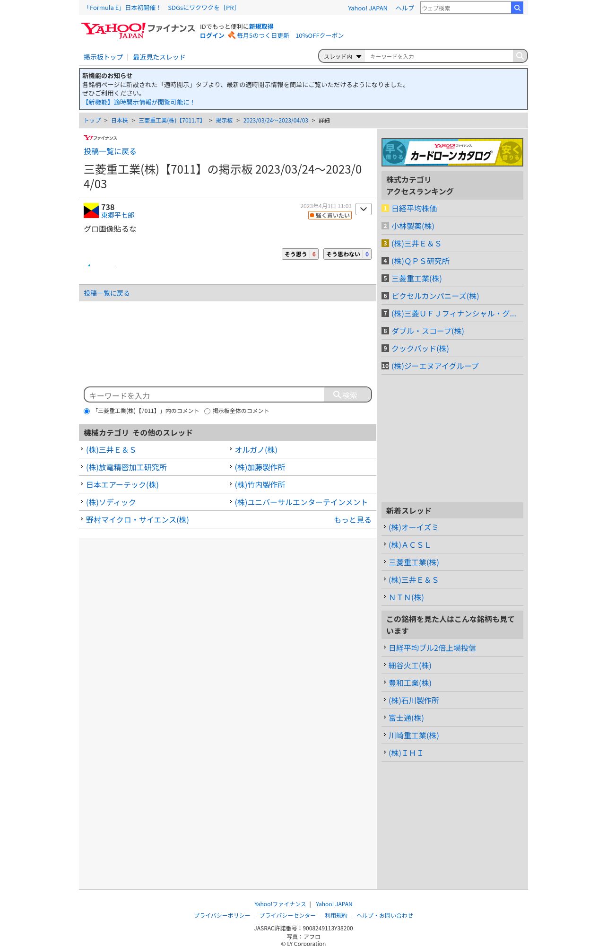Click 投稿一覧に戻る above the title

pos(110,151)
